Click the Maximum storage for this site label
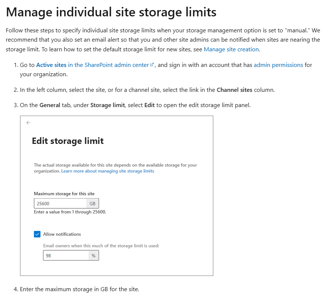327x296 pixels. 64,193
